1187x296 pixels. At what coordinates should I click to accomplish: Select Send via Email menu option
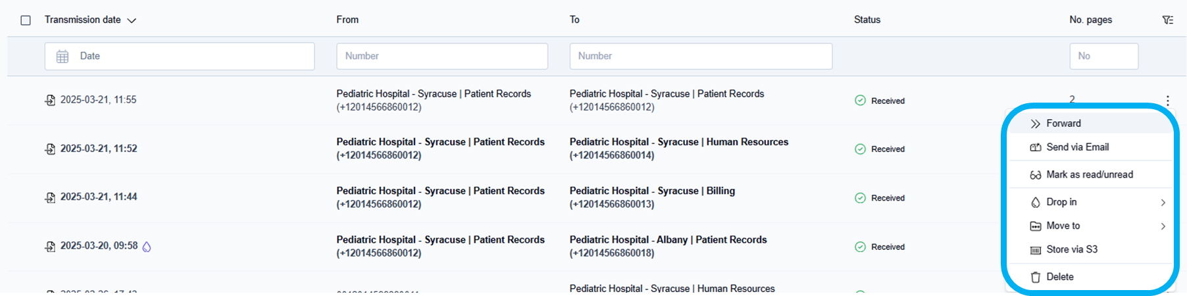coord(1077,147)
